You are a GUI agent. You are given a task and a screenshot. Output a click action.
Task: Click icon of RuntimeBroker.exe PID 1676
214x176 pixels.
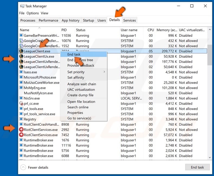[21, 140]
